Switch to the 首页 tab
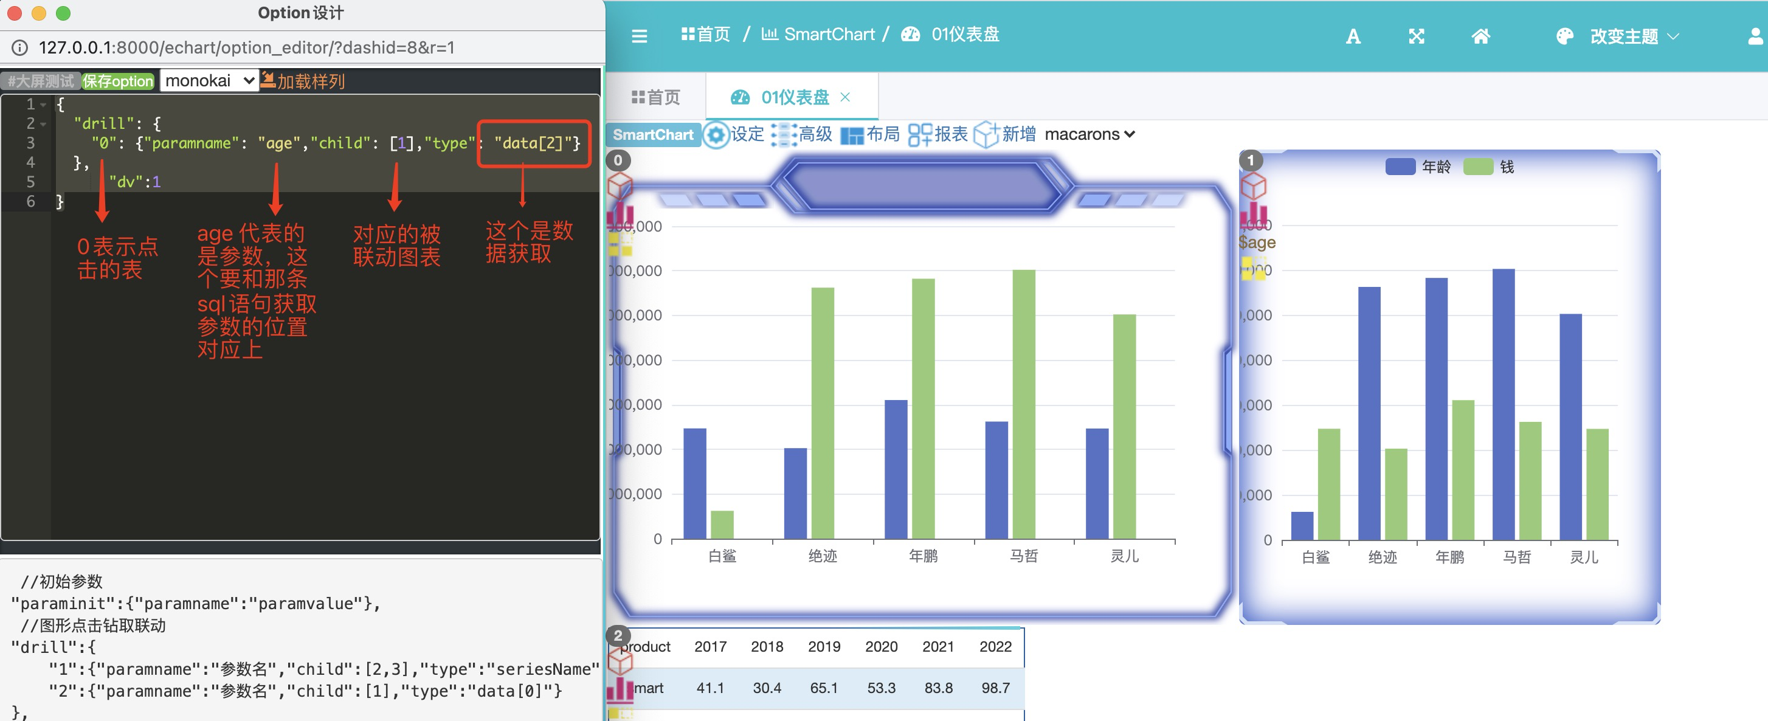The height and width of the screenshot is (721, 1768). (655, 97)
